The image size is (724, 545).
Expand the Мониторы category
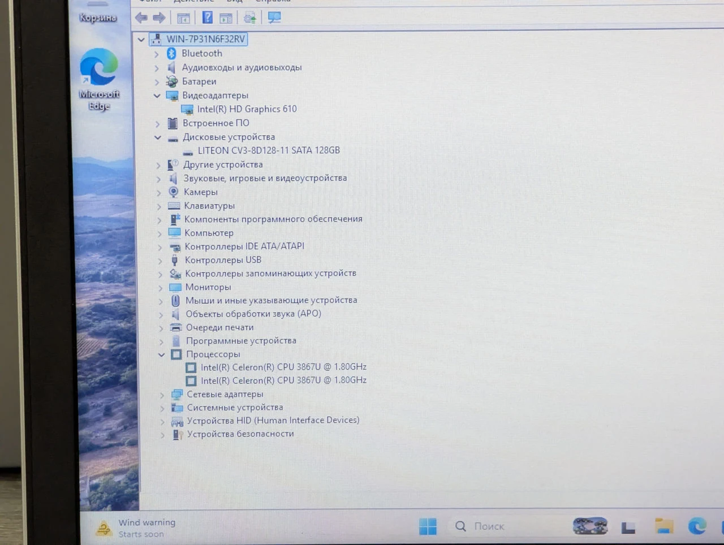coord(160,288)
